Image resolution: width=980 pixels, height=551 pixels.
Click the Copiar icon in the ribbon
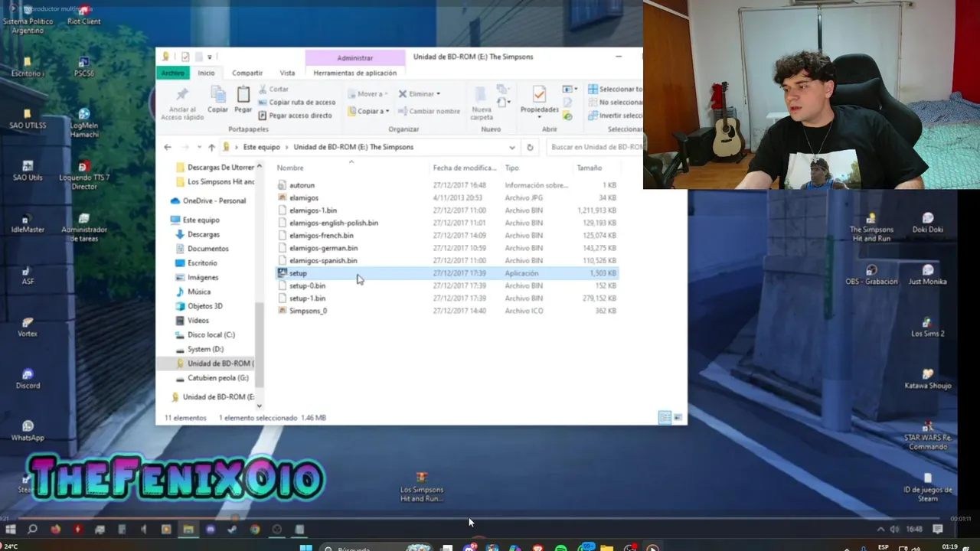coord(217,95)
